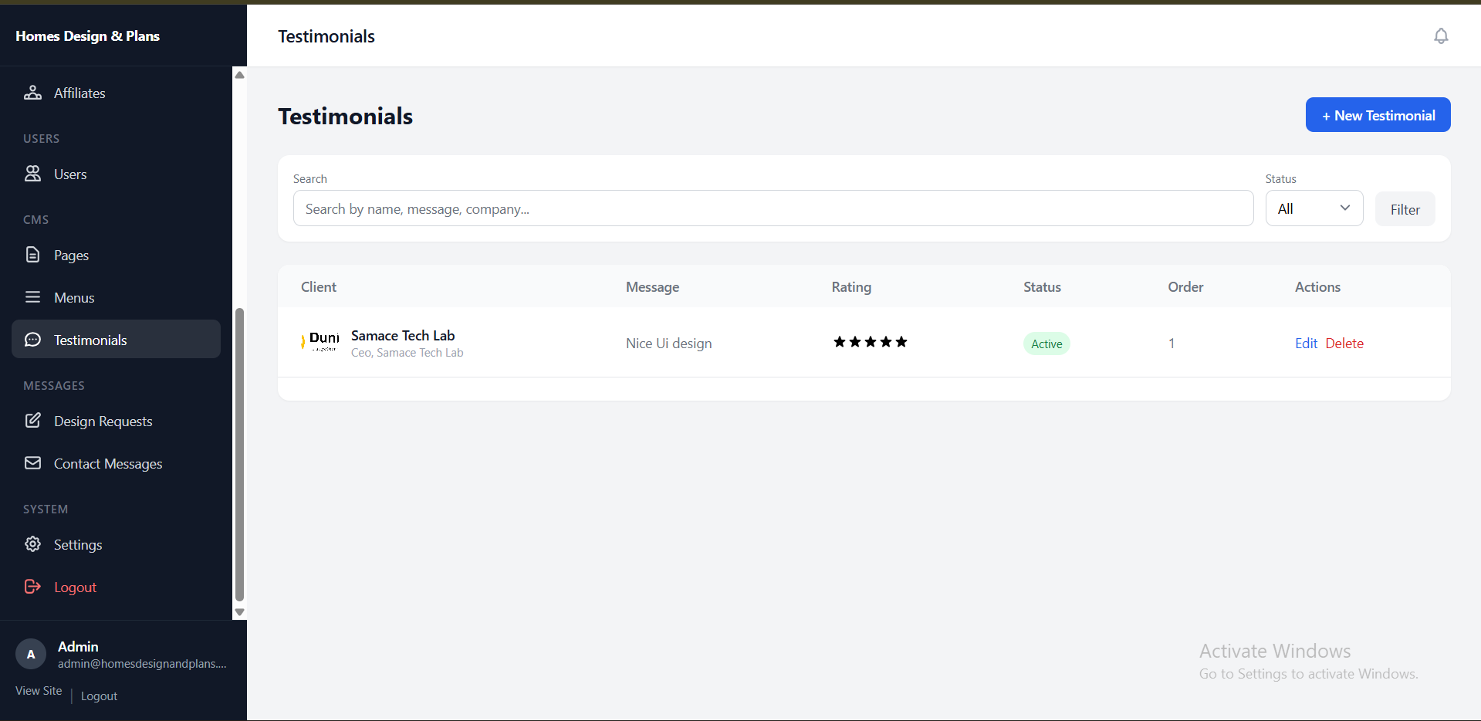Click the Contact Messages envelope icon
This screenshot has height=721, width=1481.
32,463
